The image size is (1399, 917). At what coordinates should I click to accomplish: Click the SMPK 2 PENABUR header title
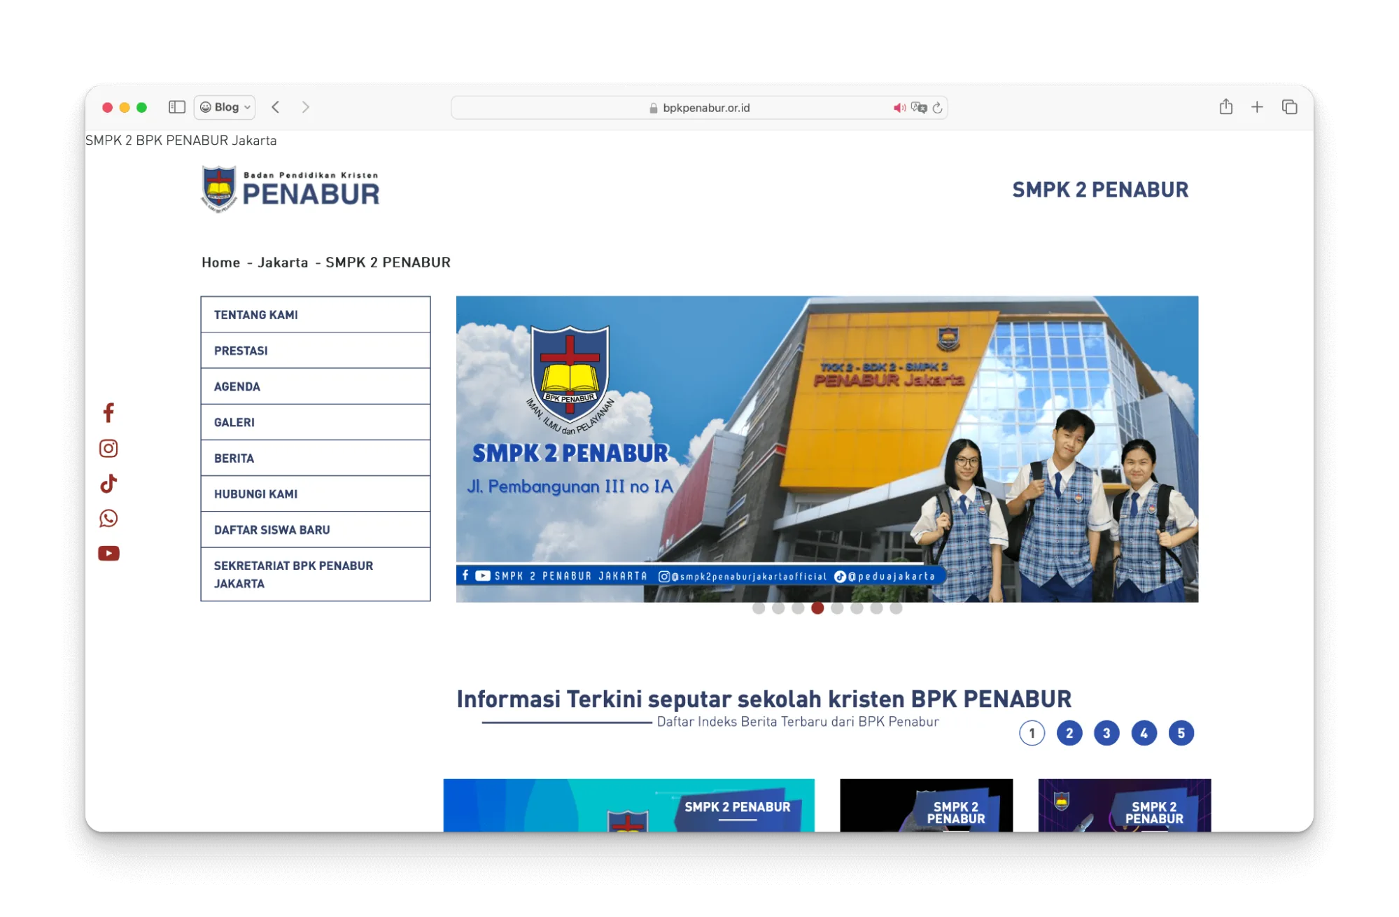[x=1100, y=190]
